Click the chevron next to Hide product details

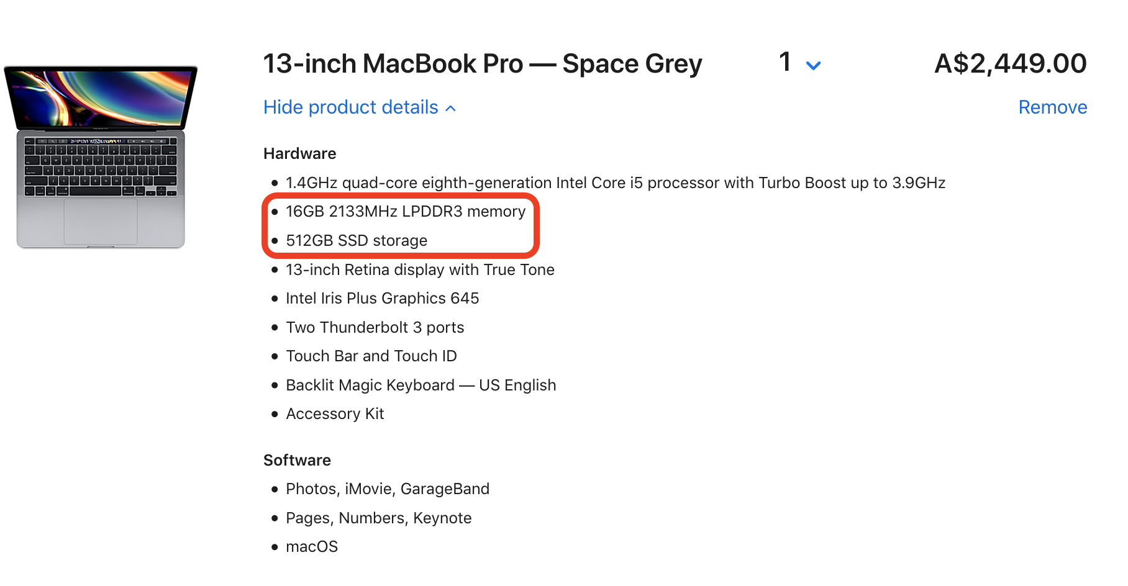coord(451,109)
